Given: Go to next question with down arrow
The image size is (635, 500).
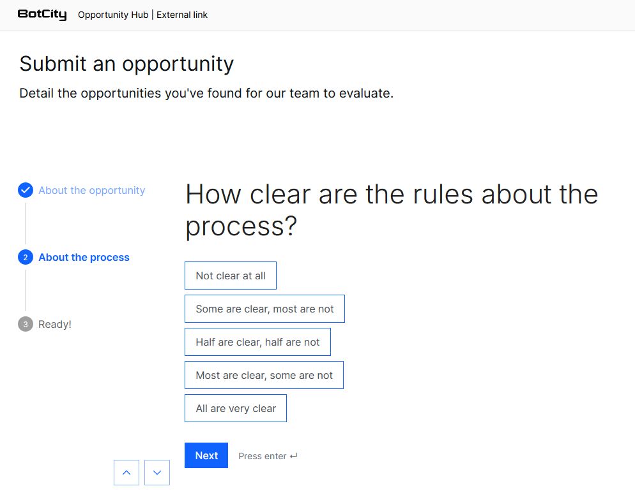Looking at the screenshot, I should [x=157, y=473].
